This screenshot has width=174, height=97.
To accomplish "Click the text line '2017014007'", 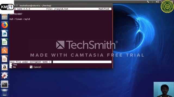I will (x=16, y=14).
